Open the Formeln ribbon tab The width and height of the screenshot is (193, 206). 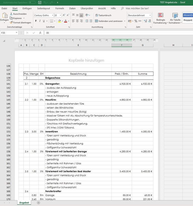60,9
